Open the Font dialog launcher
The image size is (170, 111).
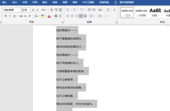(x=62, y=22)
